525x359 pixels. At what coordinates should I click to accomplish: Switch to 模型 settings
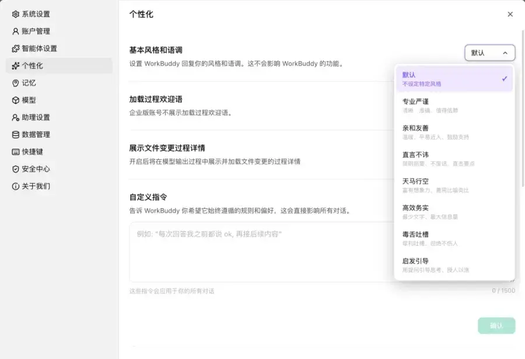coord(59,100)
